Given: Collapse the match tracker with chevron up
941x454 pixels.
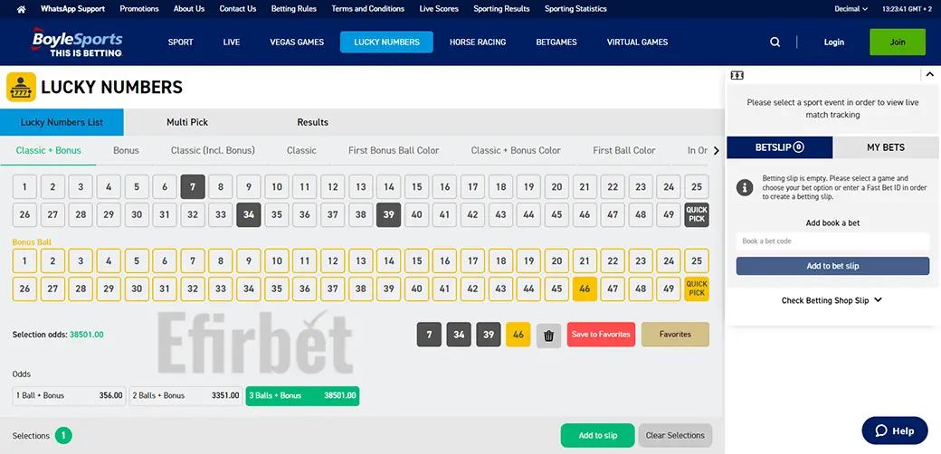Looking at the screenshot, I should pyautogui.click(x=929, y=74).
